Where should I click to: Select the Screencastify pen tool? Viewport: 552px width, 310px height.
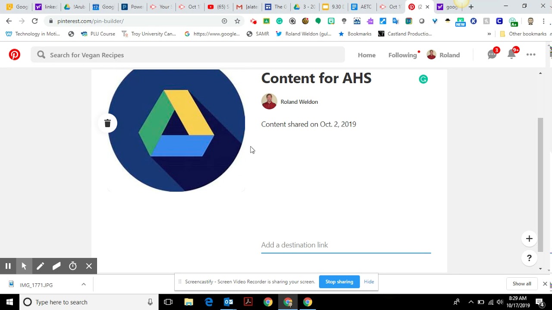click(40, 266)
